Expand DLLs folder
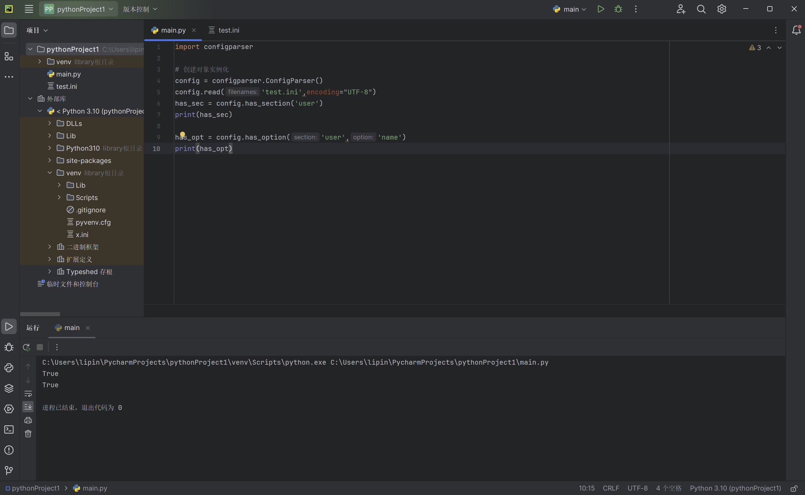The height and width of the screenshot is (495, 805). [x=49, y=123]
